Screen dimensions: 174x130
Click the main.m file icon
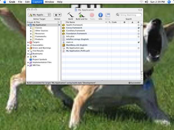point(63,42)
